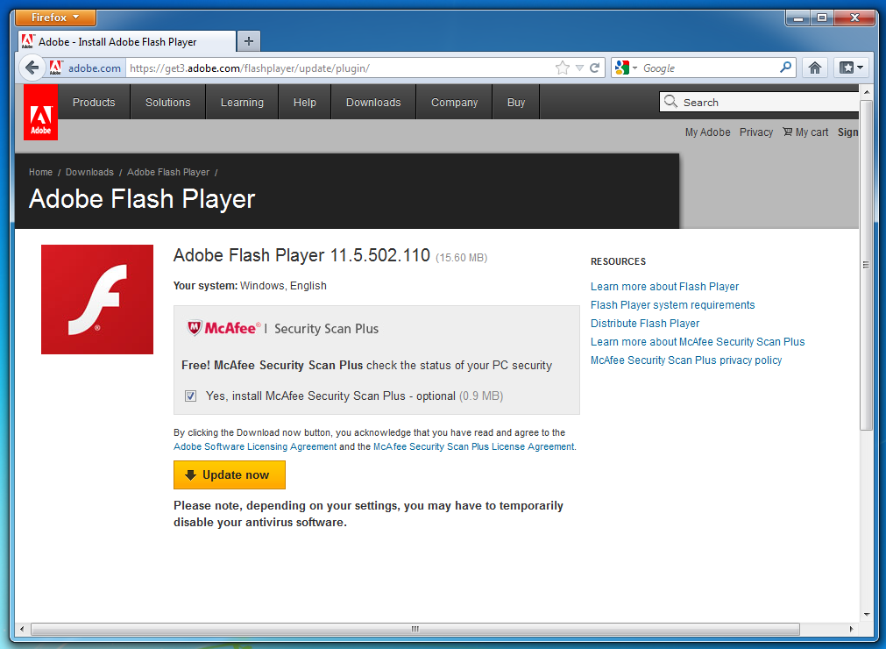The height and width of the screenshot is (649, 886).
Task: Click the scroll right arrow
Action: tap(851, 629)
